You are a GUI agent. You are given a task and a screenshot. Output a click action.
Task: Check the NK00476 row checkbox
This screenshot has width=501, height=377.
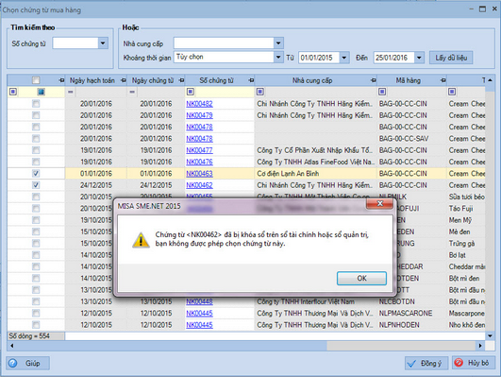click(x=36, y=162)
